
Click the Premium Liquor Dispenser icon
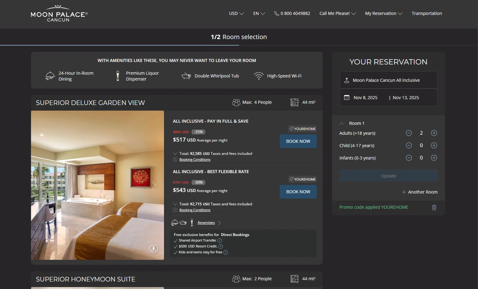tap(118, 76)
